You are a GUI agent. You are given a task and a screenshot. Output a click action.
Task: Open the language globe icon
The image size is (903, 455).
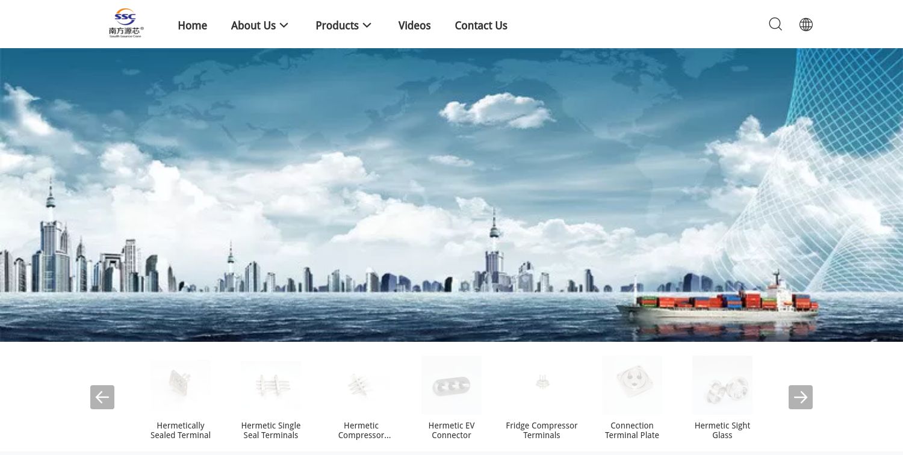pyautogui.click(x=805, y=24)
